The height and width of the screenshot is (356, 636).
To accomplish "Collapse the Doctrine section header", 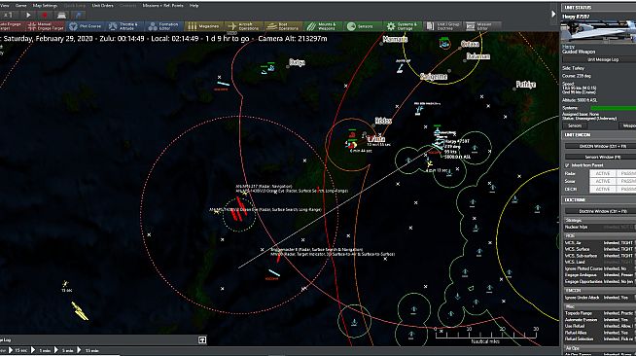I will pyautogui.click(x=599, y=200).
